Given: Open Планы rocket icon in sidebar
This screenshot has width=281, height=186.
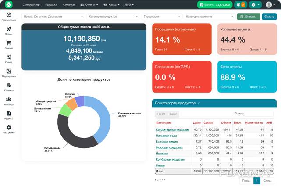Looking at the screenshot, I should 9,29.
